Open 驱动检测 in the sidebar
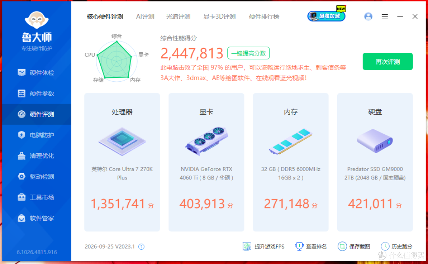 point(36,177)
